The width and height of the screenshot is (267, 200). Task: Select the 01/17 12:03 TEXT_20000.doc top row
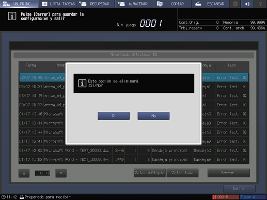tap(134, 151)
